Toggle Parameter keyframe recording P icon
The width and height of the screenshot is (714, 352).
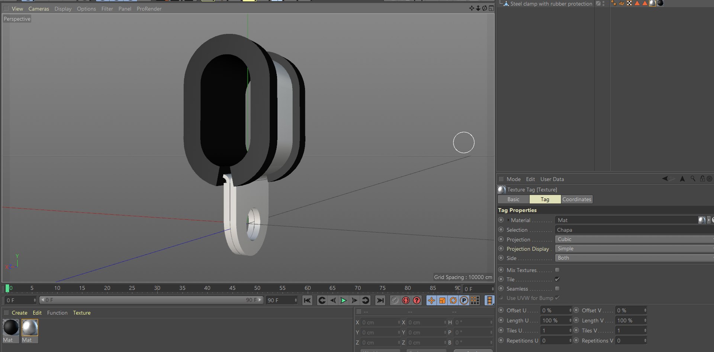pos(464,300)
